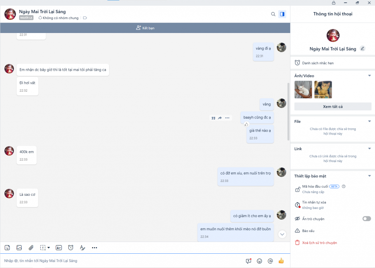This screenshot has height=268, width=375.
Task: Insert mention with @ icon
Action: 270,261
